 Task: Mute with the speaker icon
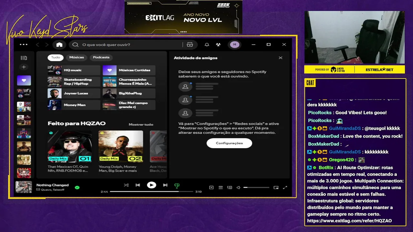pos(238,188)
